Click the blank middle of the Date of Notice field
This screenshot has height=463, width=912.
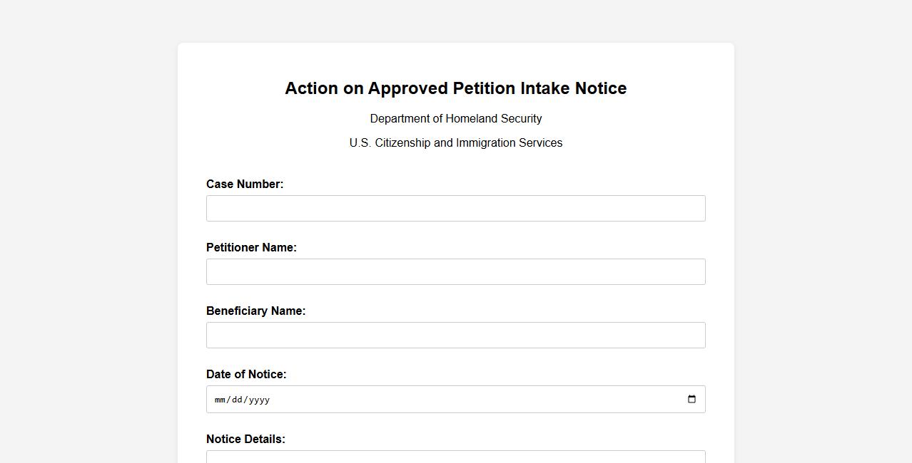(455, 400)
